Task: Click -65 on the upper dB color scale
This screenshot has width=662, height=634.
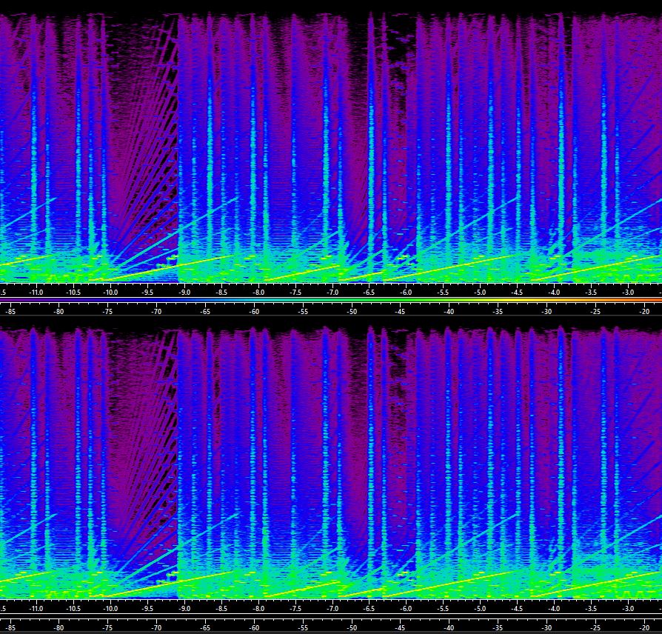Action: (205, 311)
